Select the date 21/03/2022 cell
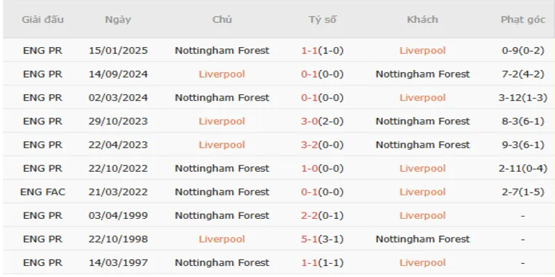 118,192
